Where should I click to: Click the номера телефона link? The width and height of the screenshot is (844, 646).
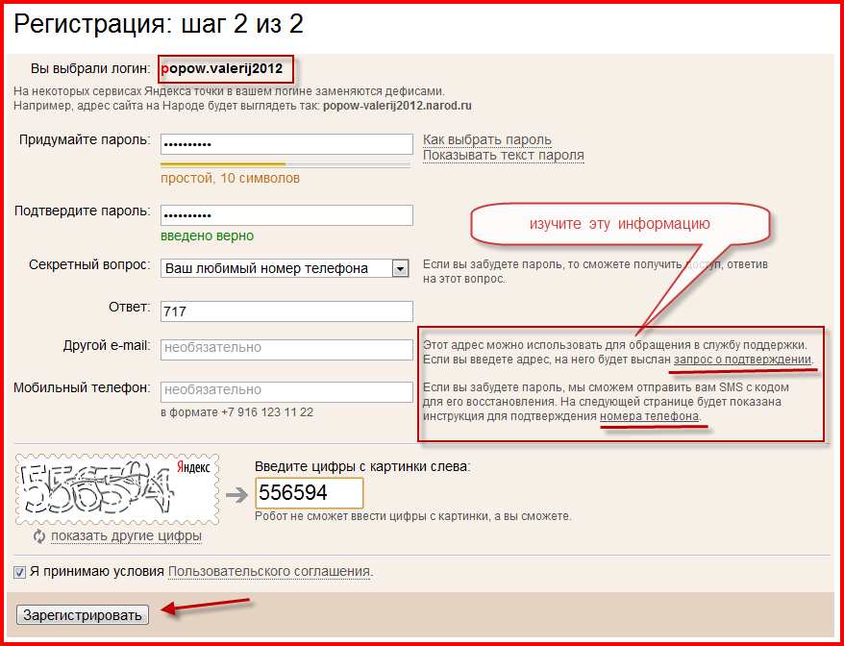point(649,416)
